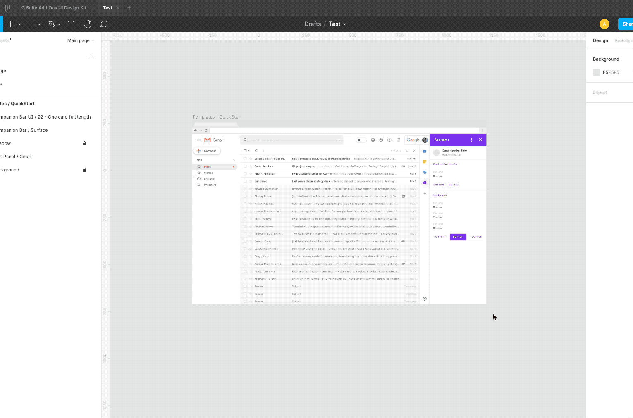Star the Oana..Brooks email

(251, 166)
